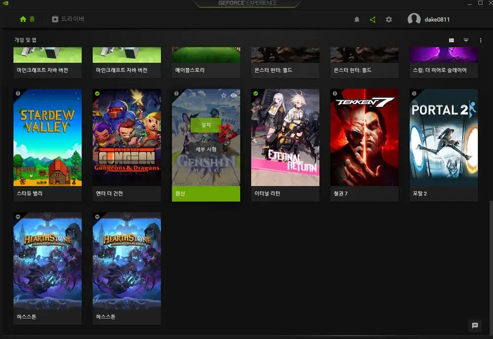The height and width of the screenshot is (339, 493).
Task: Select the Eternal Return cover
Action: pos(285,137)
